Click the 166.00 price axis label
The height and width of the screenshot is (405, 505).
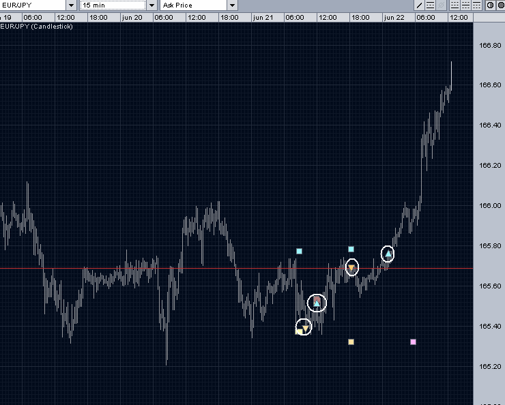coord(490,205)
